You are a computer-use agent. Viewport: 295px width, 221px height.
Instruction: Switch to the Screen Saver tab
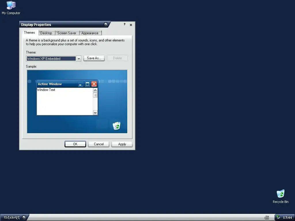click(67, 33)
